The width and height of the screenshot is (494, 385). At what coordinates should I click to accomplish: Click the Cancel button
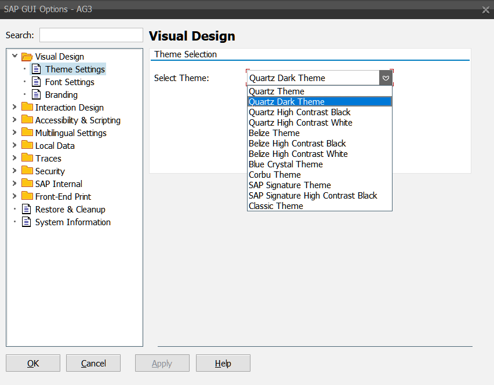coord(93,363)
